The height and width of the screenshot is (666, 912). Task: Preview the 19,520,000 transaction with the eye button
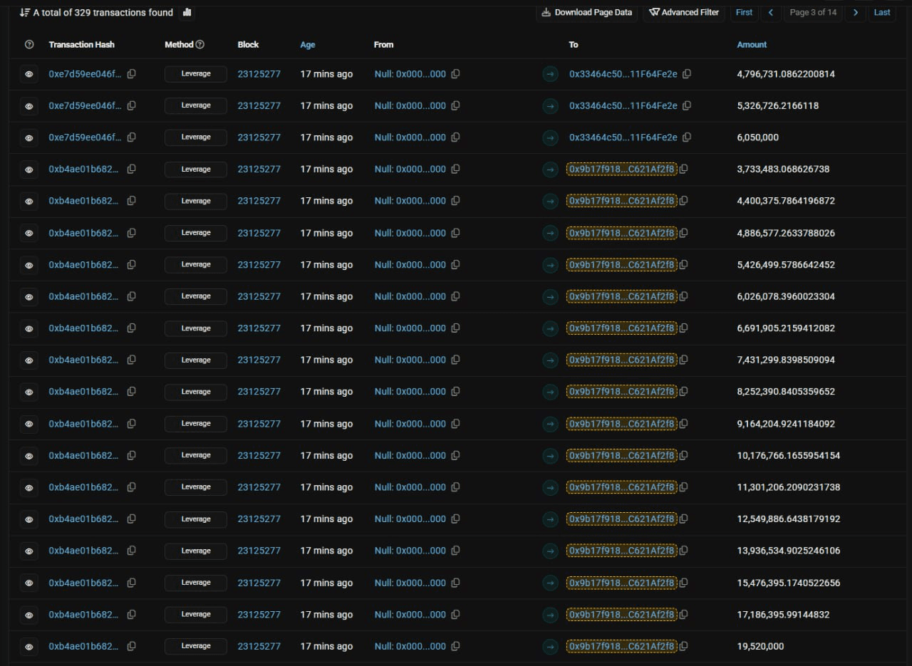point(29,646)
